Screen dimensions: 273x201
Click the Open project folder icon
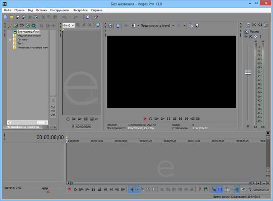point(11,17)
